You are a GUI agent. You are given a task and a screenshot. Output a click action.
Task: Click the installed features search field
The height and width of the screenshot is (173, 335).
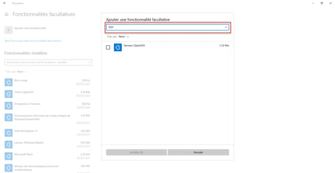[x=48, y=62]
